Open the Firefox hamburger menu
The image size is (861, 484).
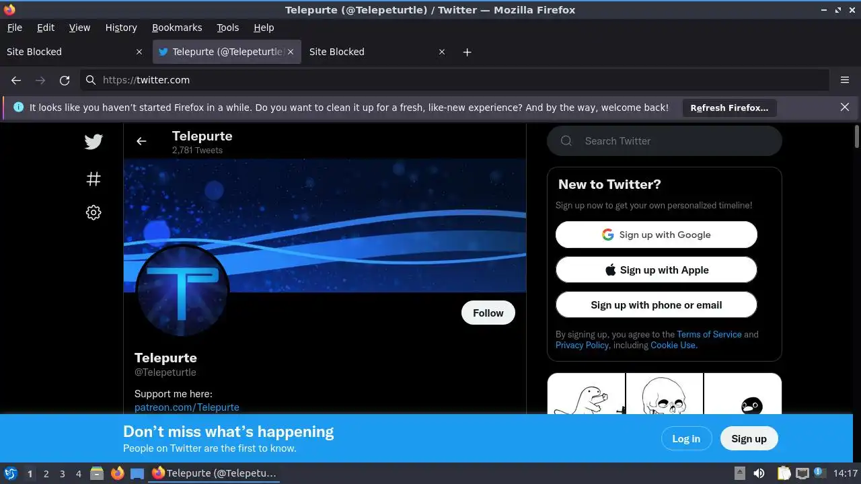(845, 80)
